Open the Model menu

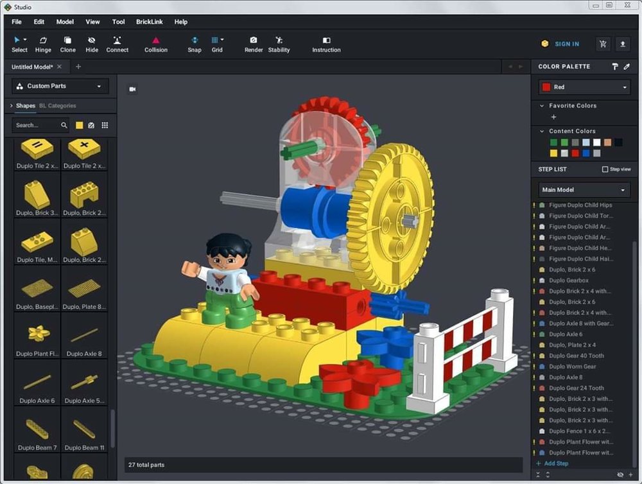[x=65, y=22]
